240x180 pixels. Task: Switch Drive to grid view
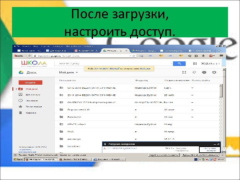184,72
